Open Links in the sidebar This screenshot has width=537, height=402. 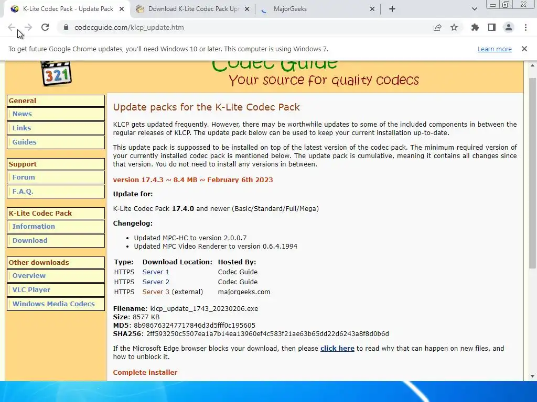pyautogui.click(x=56, y=128)
